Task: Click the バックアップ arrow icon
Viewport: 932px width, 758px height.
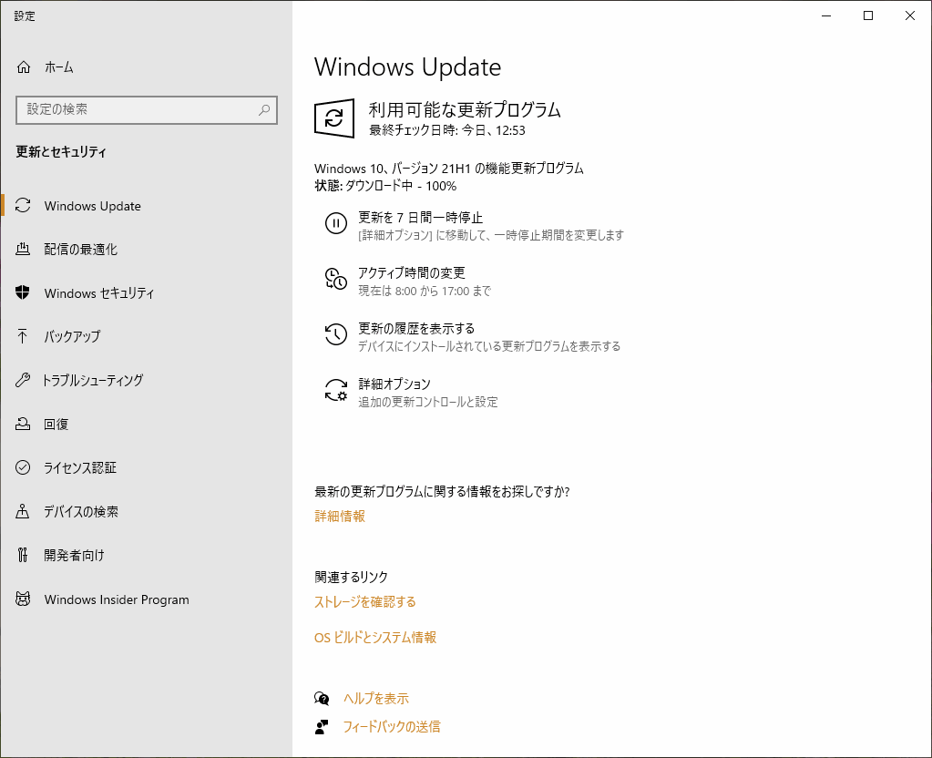Action: 23,336
